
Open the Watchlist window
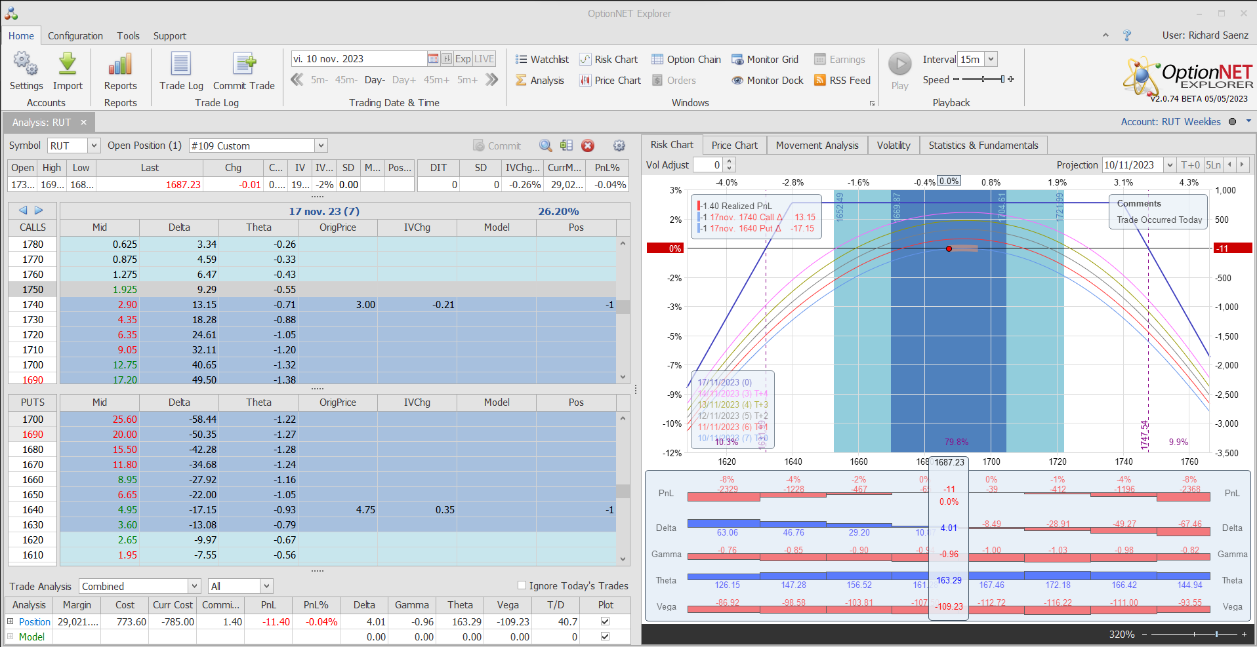pyautogui.click(x=542, y=59)
